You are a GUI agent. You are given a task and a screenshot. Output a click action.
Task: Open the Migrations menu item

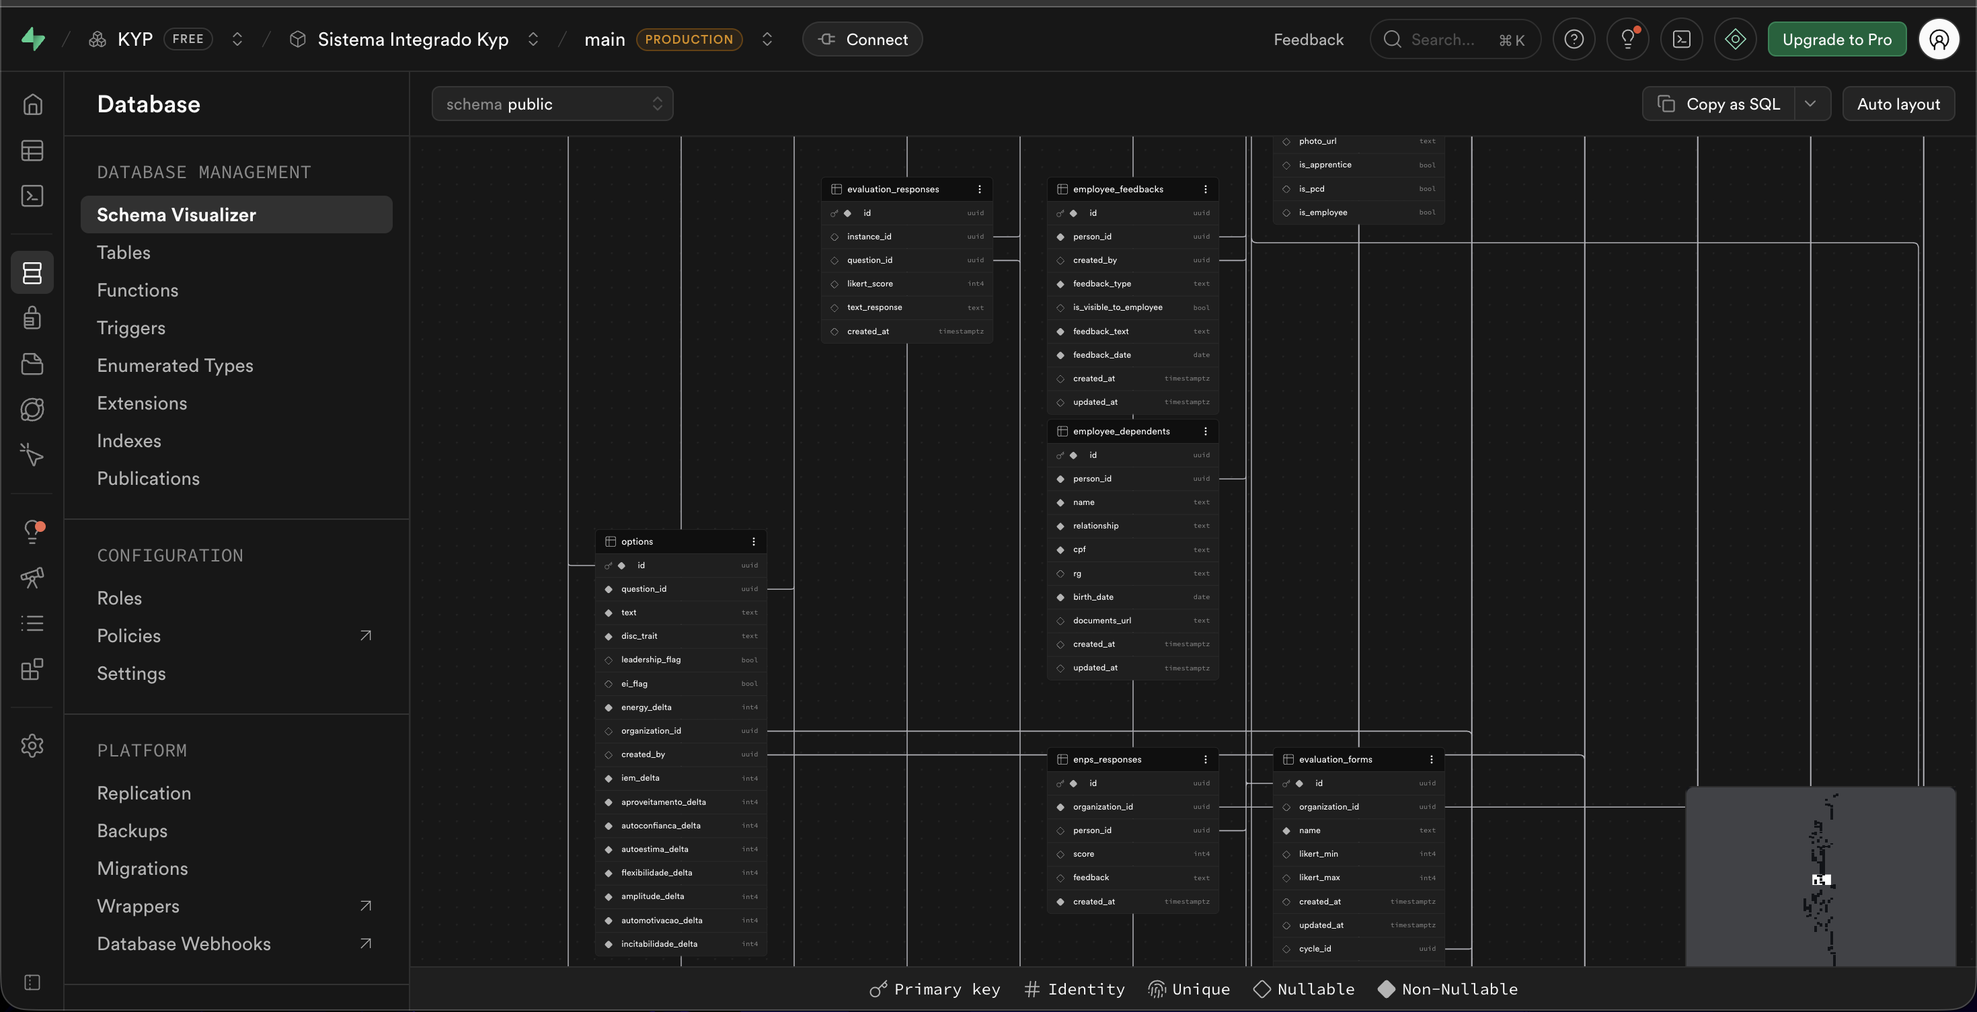coord(237,867)
